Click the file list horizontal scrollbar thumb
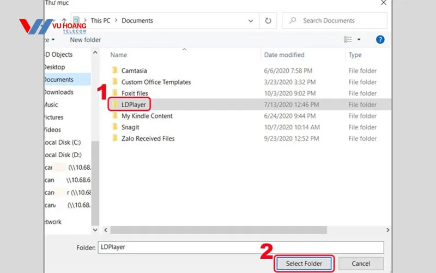 (219, 230)
